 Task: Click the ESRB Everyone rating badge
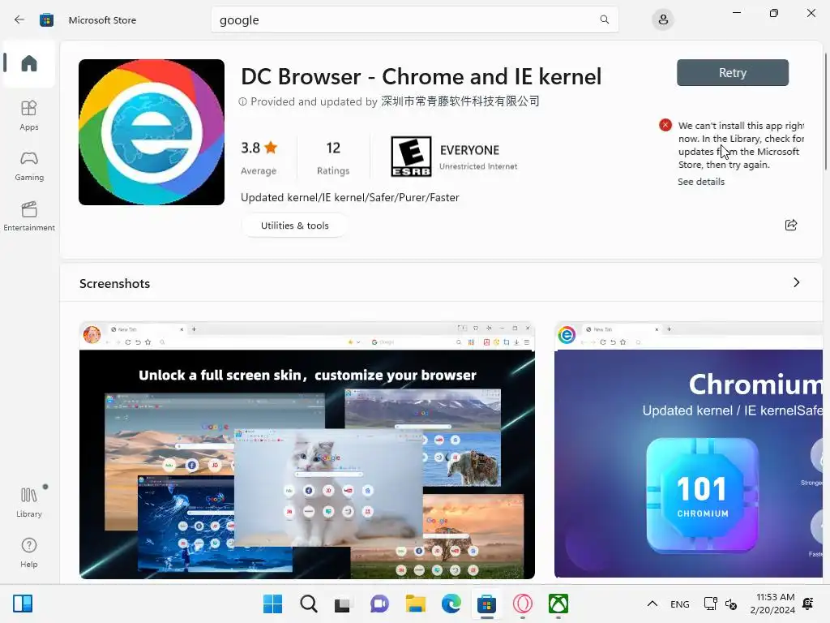point(411,157)
